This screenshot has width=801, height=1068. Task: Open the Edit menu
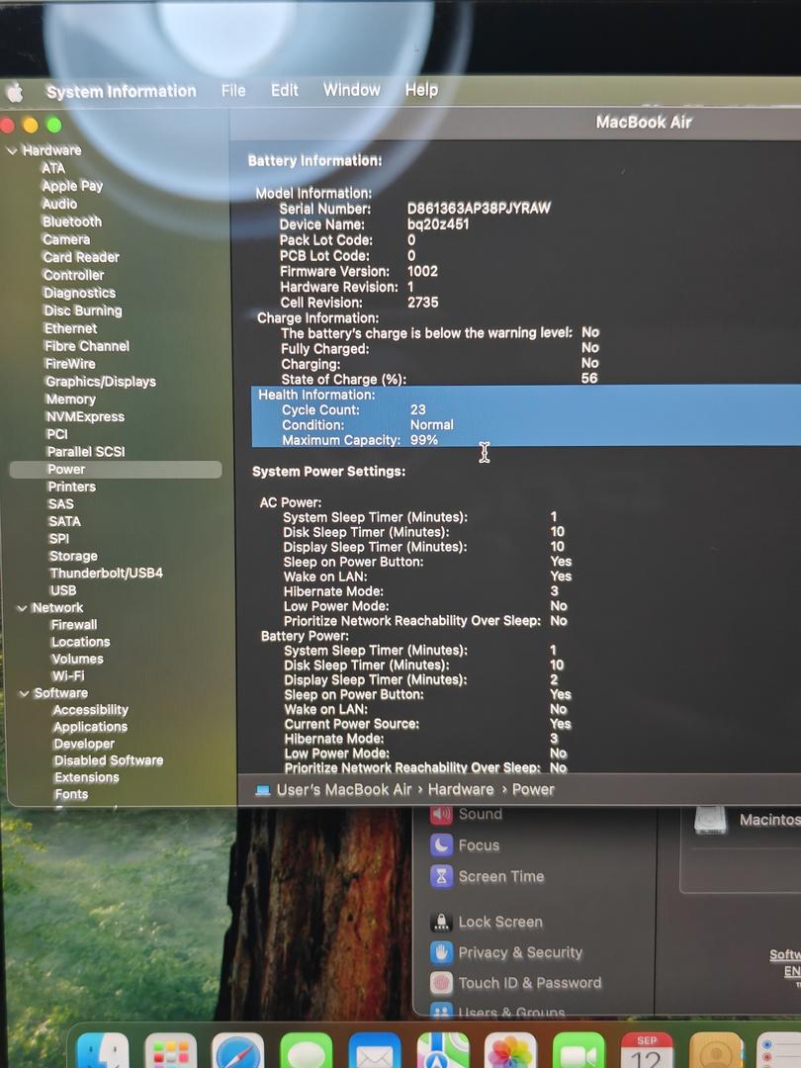click(285, 90)
